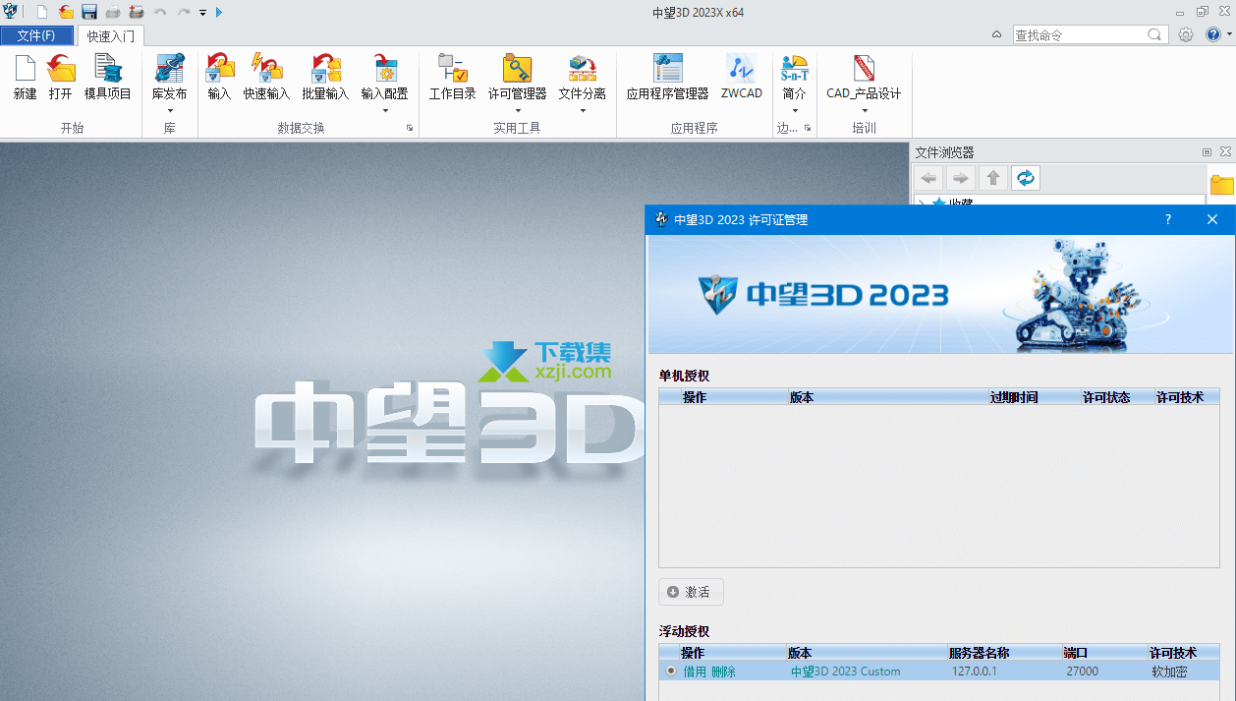Click the magnifier in the command search box

pos(1154,34)
